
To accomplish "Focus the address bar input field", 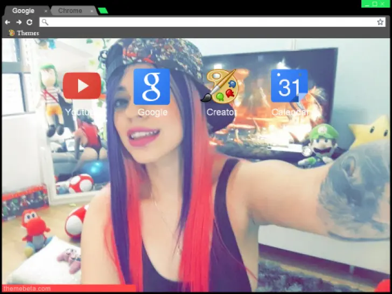I will (x=210, y=22).
